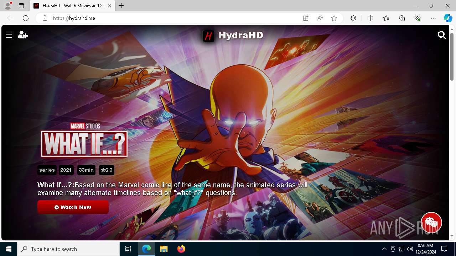
Task: Click the taskbar search box
Action: [x=68, y=249]
